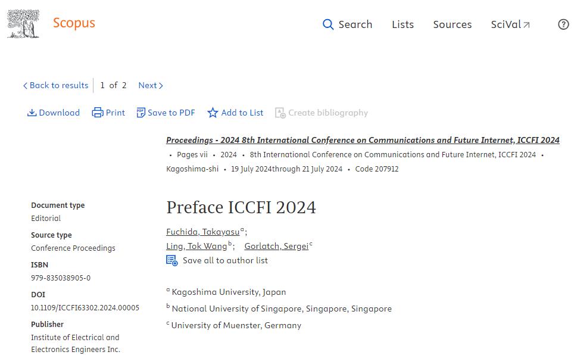
Task: Click the Save to PDF icon
Action: [x=141, y=113]
